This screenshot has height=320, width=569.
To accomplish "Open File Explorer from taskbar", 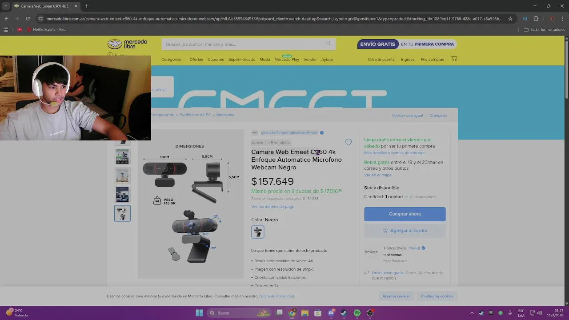I will pyautogui.click(x=305, y=313).
